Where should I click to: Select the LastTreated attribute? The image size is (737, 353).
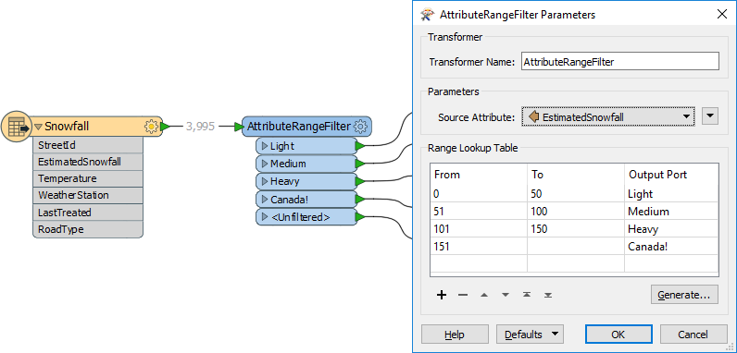[x=88, y=213]
